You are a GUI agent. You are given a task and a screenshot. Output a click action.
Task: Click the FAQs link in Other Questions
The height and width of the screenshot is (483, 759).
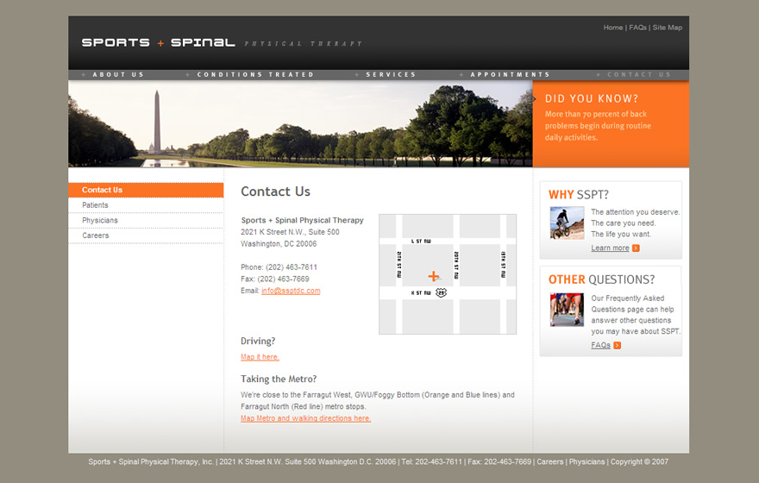pos(600,345)
